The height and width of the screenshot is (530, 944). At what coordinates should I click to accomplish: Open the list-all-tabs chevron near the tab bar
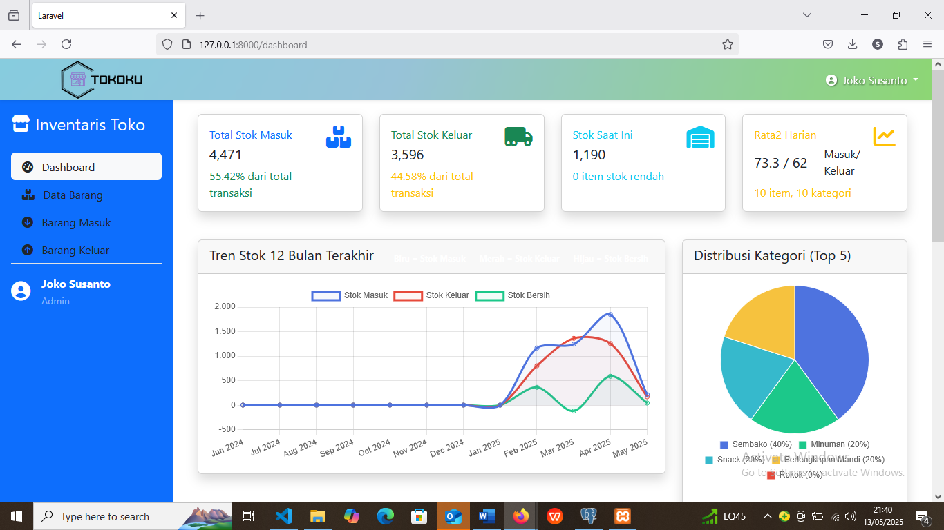(806, 14)
